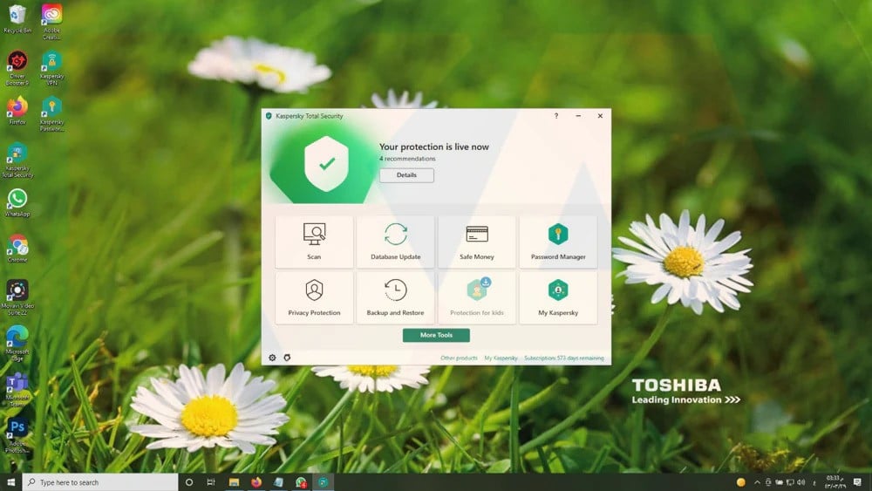Select the Adobe Photoshop desktop icon
The height and width of the screenshot is (491, 872).
tap(17, 435)
